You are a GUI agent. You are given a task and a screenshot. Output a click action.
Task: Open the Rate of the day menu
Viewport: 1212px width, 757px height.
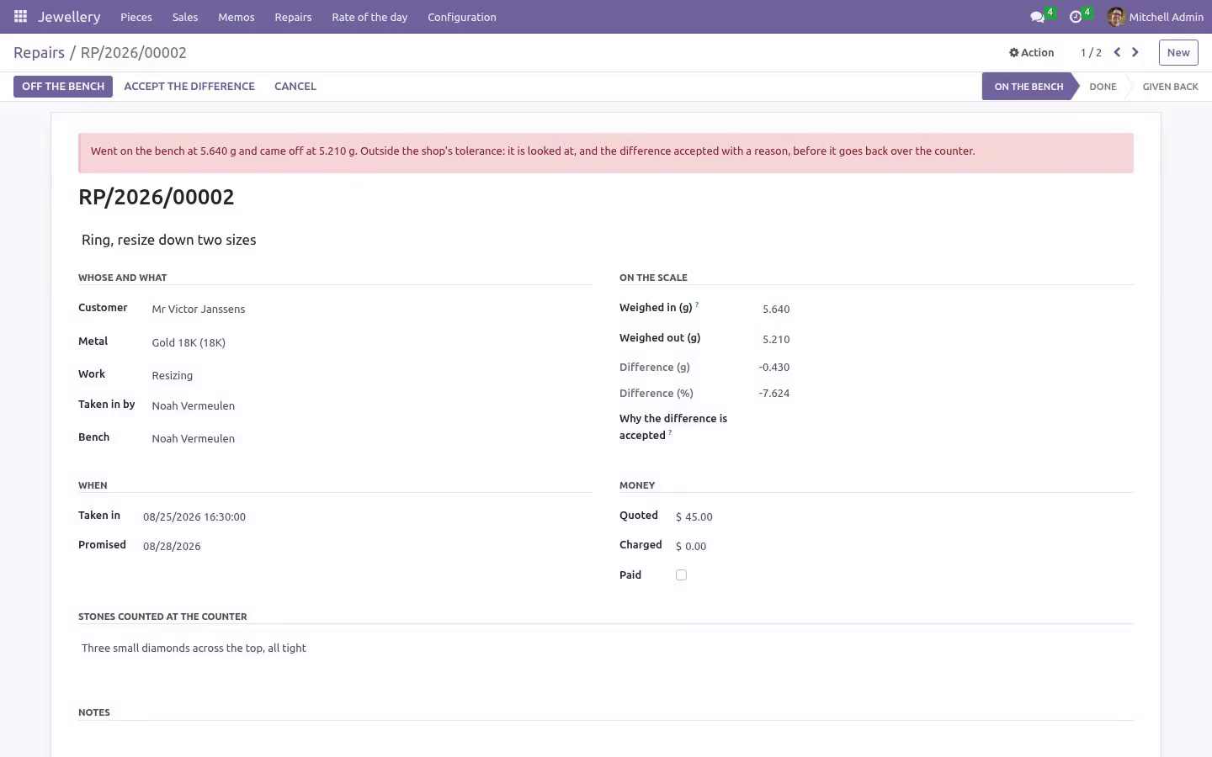click(369, 17)
